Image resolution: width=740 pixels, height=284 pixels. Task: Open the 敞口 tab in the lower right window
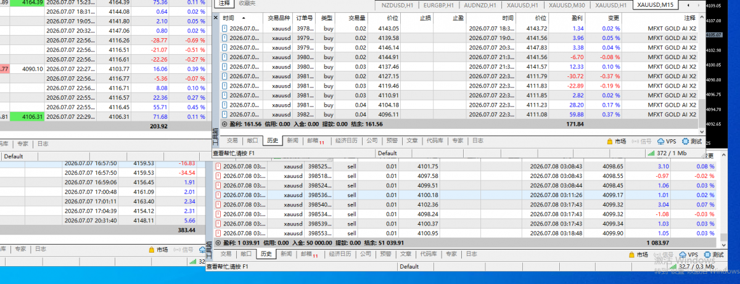[x=245, y=254]
